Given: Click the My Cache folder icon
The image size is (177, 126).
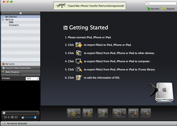Looking at the screenshot, I should [4, 64].
